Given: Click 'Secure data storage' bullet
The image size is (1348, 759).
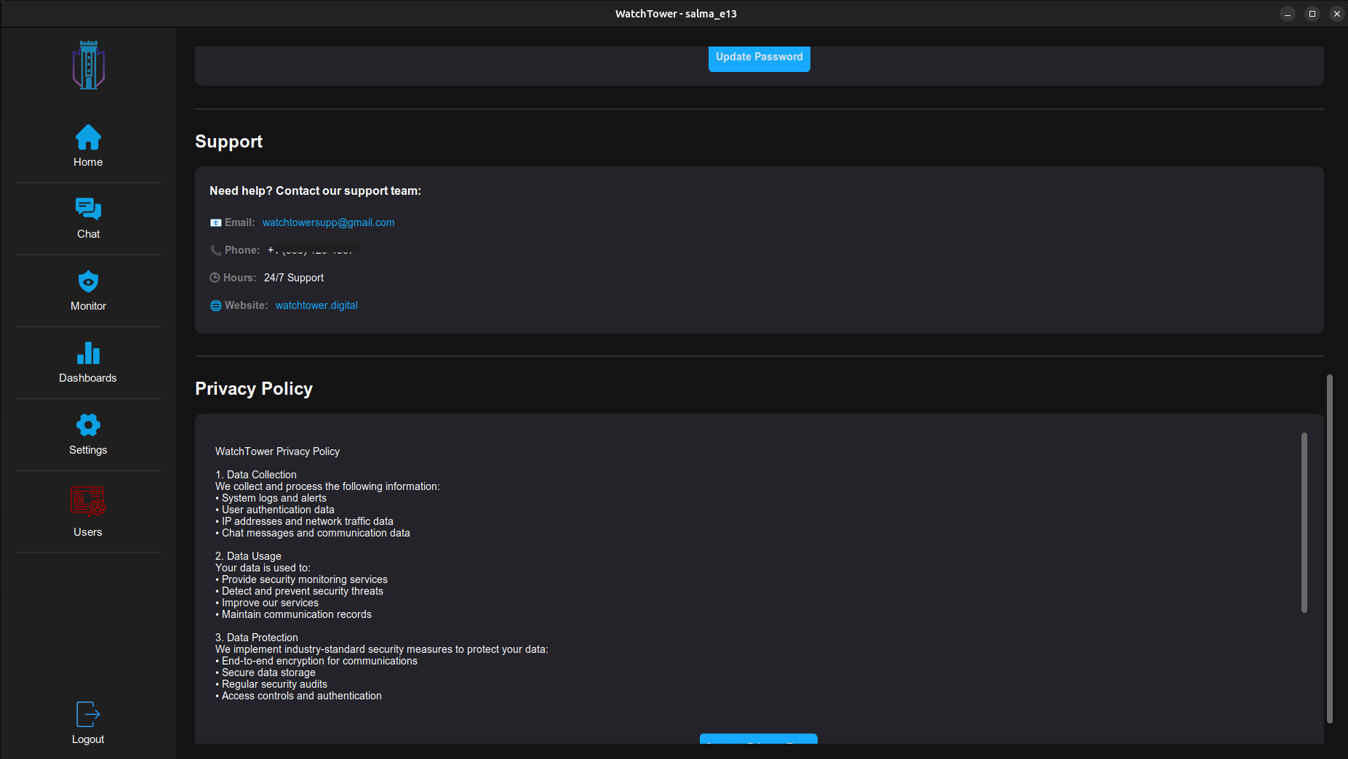Looking at the screenshot, I should tap(266, 672).
